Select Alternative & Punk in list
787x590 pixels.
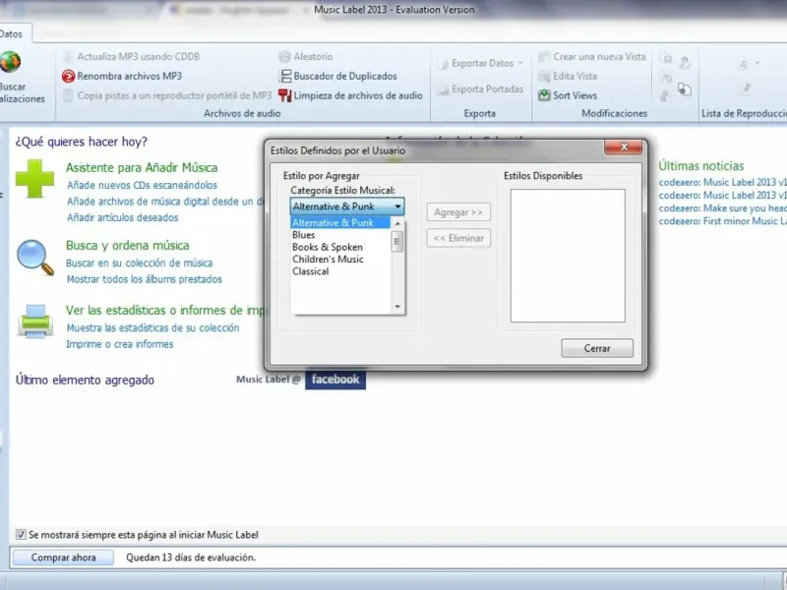click(340, 223)
